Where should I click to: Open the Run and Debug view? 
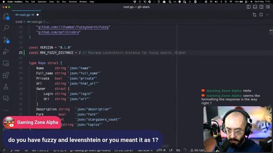click(6, 51)
